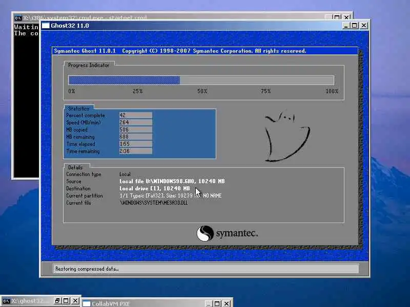Click the Ghost32 11.0 window title icon
Screen dimensions: 410x307
point(46,26)
